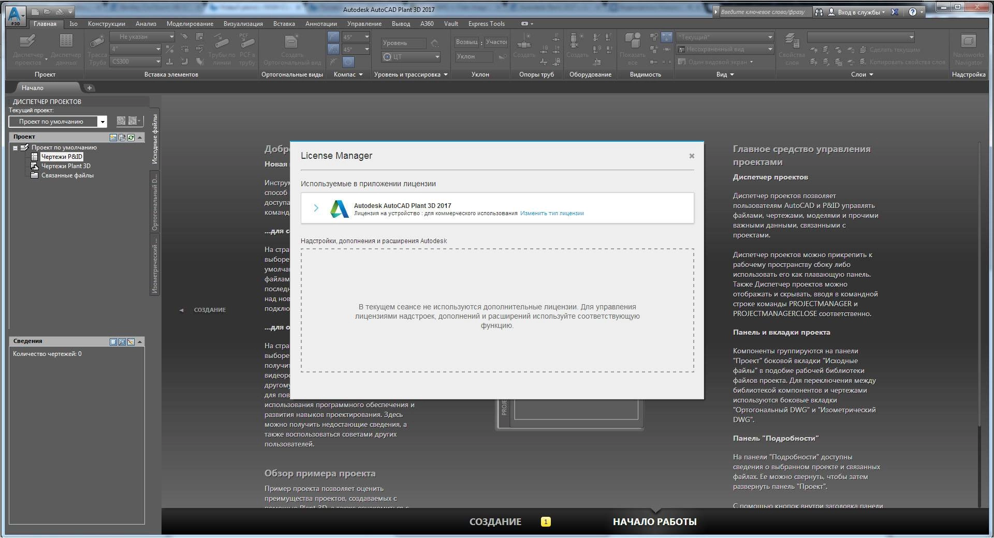Click the binoculars search icon
The height and width of the screenshot is (538, 994).
[818, 12]
